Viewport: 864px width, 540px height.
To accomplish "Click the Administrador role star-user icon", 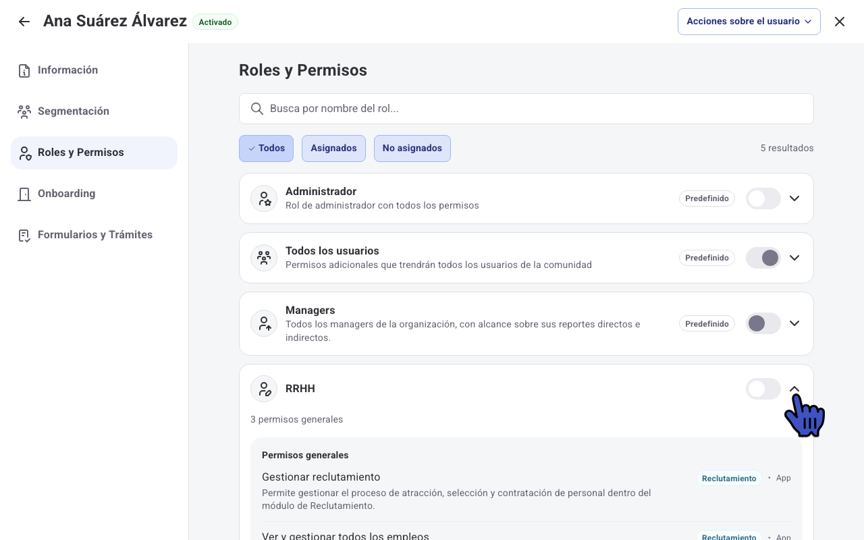I will click(264, 198).
